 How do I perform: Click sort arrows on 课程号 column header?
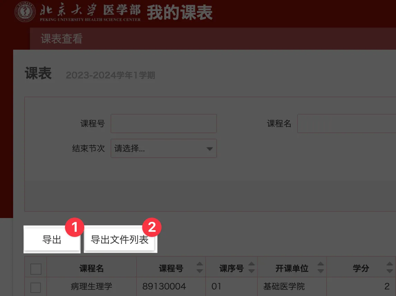[199, 267]
